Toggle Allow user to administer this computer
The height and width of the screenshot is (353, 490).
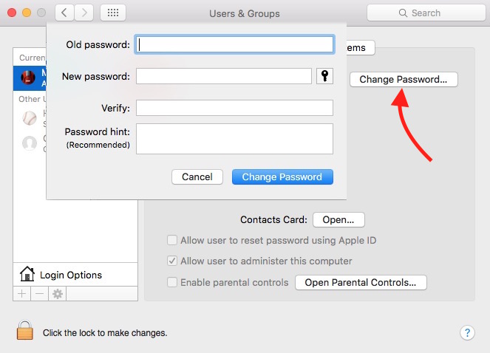pos(172,261)
